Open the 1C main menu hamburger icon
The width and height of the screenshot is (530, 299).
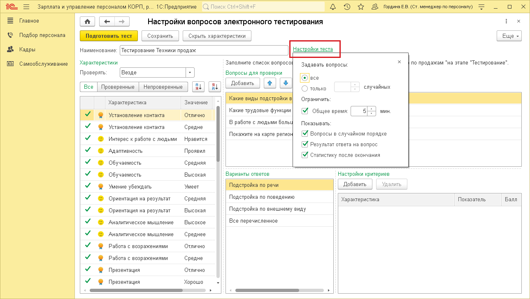tap(26, 7)
